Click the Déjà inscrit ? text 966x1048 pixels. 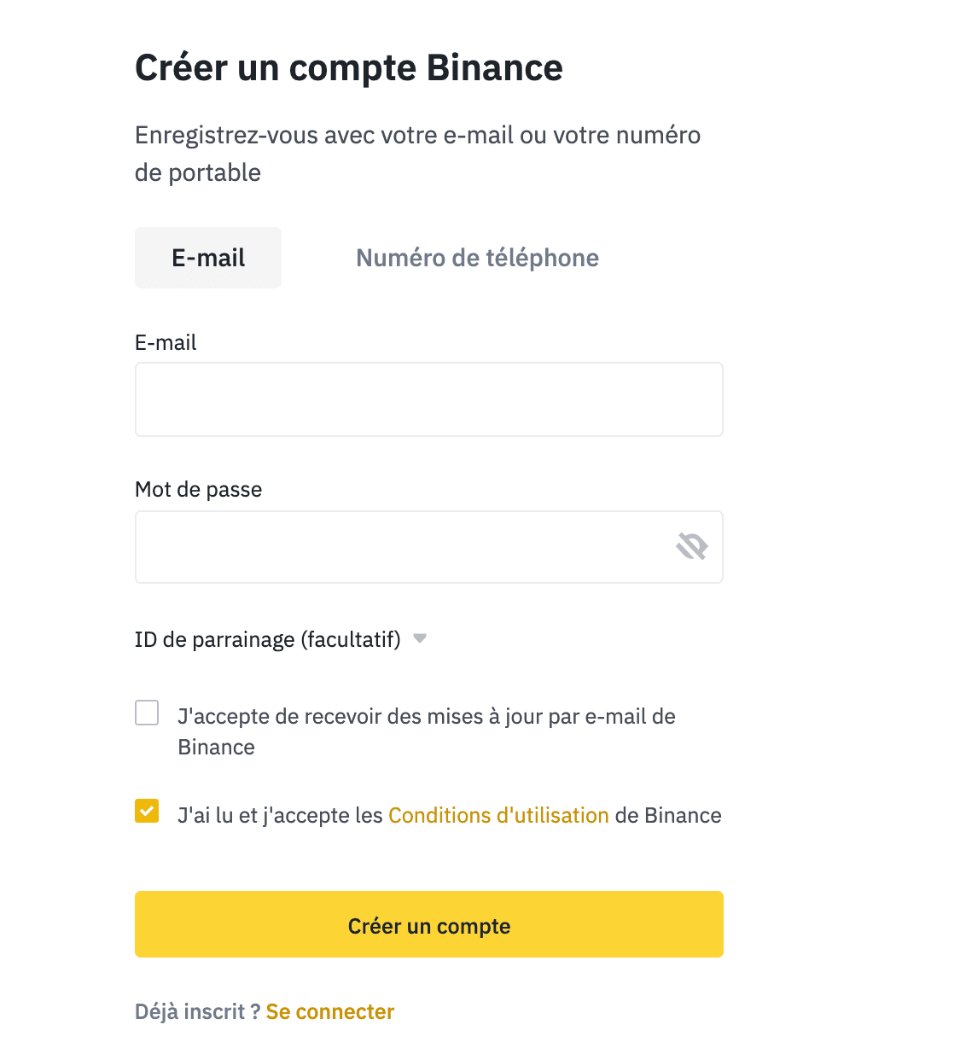[197, 1011]
